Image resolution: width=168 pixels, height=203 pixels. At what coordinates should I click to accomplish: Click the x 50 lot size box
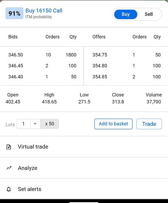click(50, 124)
